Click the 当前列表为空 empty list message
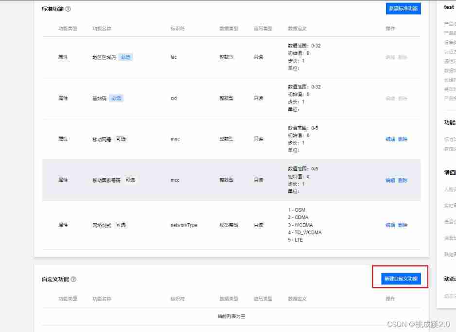456x332 pixels. [x=231, y=316]
